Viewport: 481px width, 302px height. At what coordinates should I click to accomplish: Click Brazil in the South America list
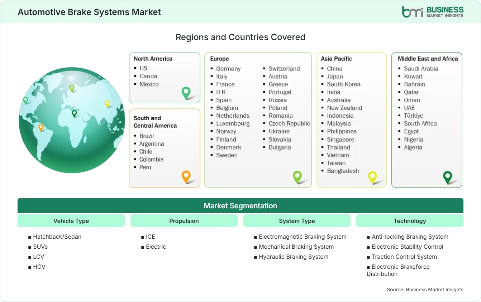coord(147,136)
